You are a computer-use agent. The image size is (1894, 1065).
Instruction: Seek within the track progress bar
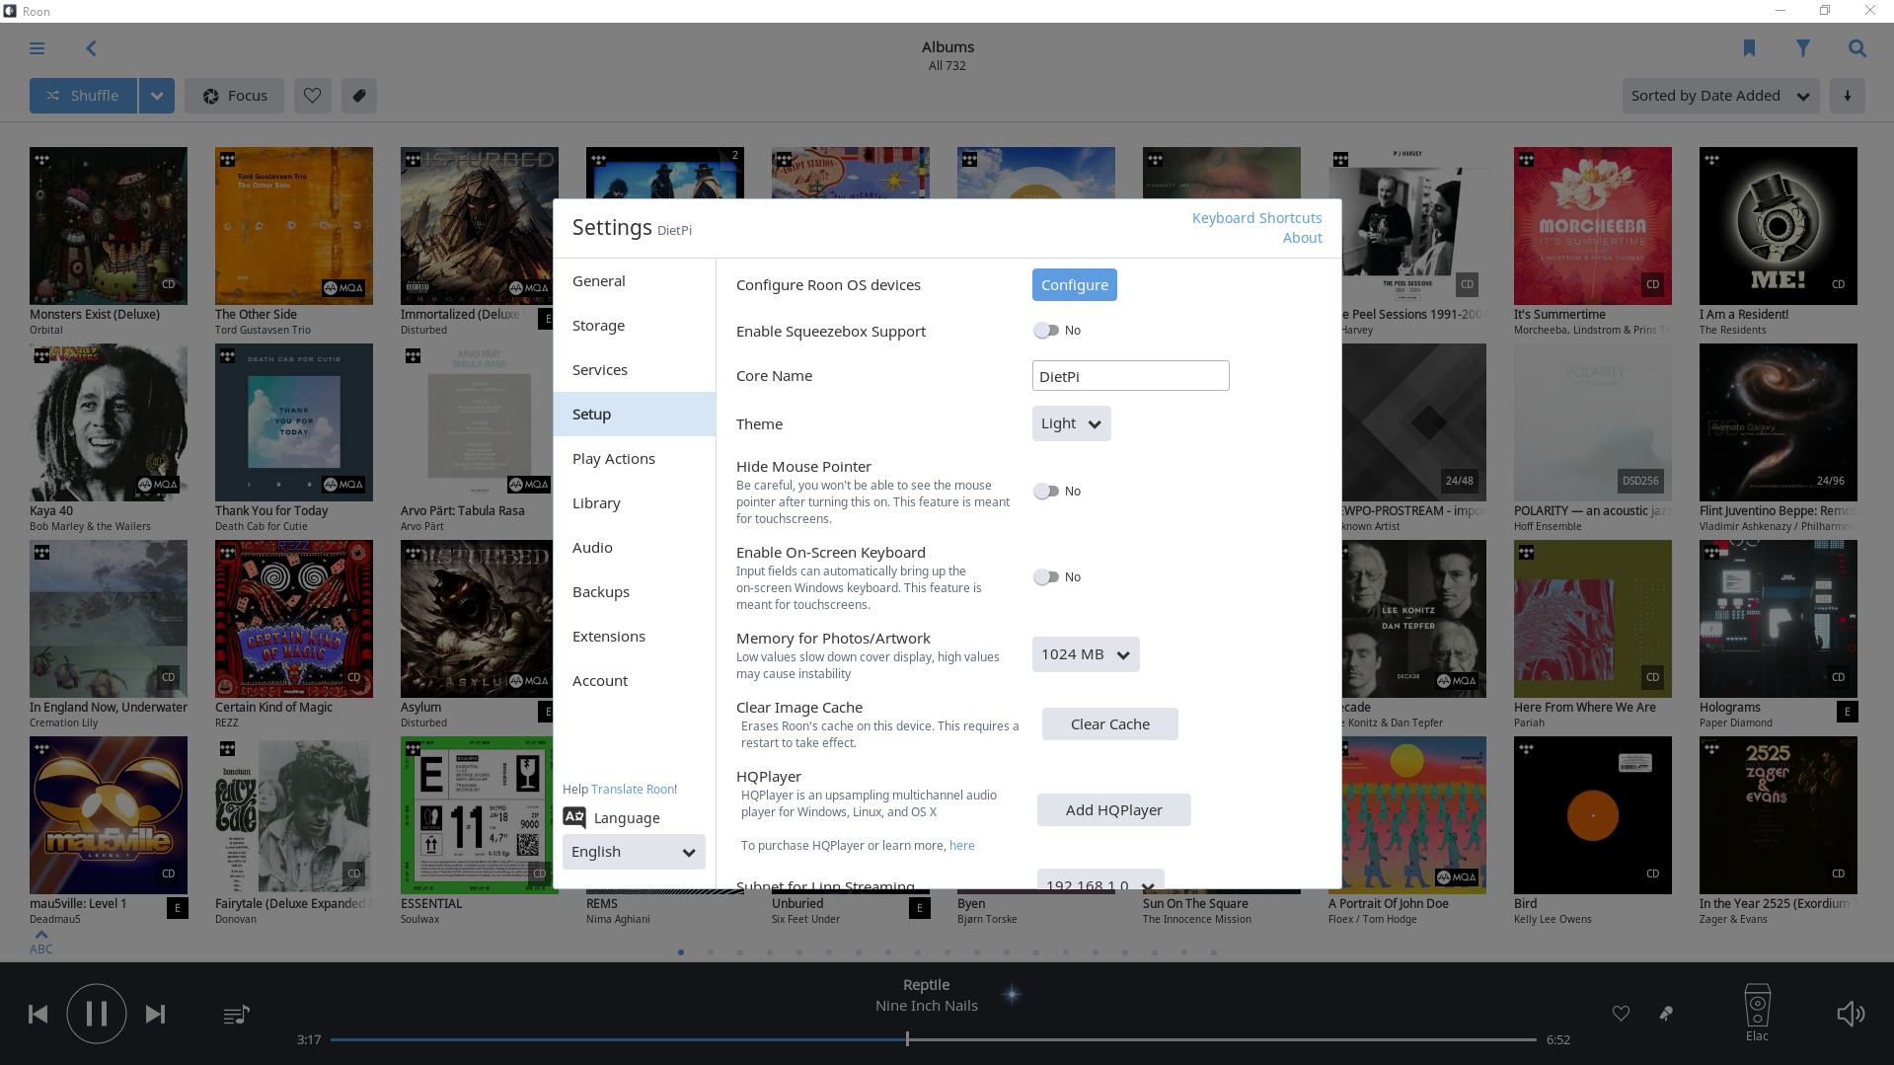(x=933, y=1039)
